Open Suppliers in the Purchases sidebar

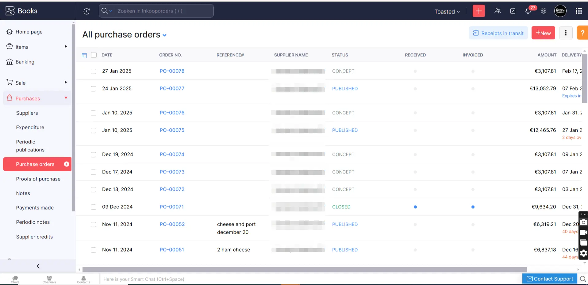27,113
